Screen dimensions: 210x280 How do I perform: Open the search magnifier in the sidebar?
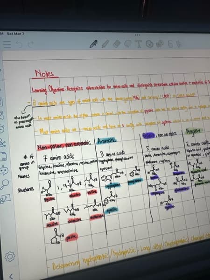[x=5, y=184]
